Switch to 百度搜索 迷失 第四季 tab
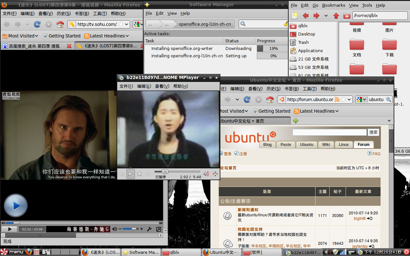Screen dimensions: 410x256 click(34, 46)
